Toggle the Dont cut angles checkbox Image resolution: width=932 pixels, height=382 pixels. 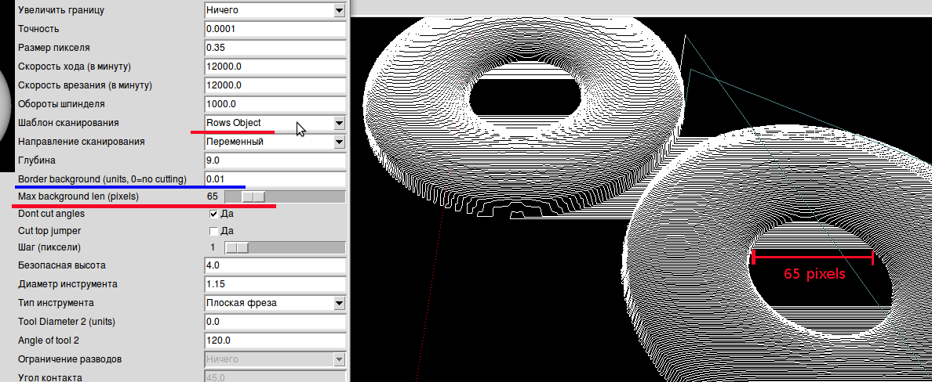214,214
